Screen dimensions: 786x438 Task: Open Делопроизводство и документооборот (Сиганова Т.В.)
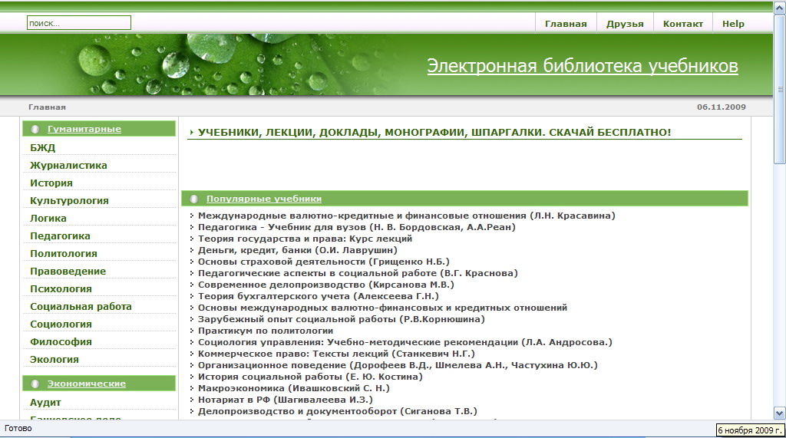pyautogui.click(x=338, y=411)
